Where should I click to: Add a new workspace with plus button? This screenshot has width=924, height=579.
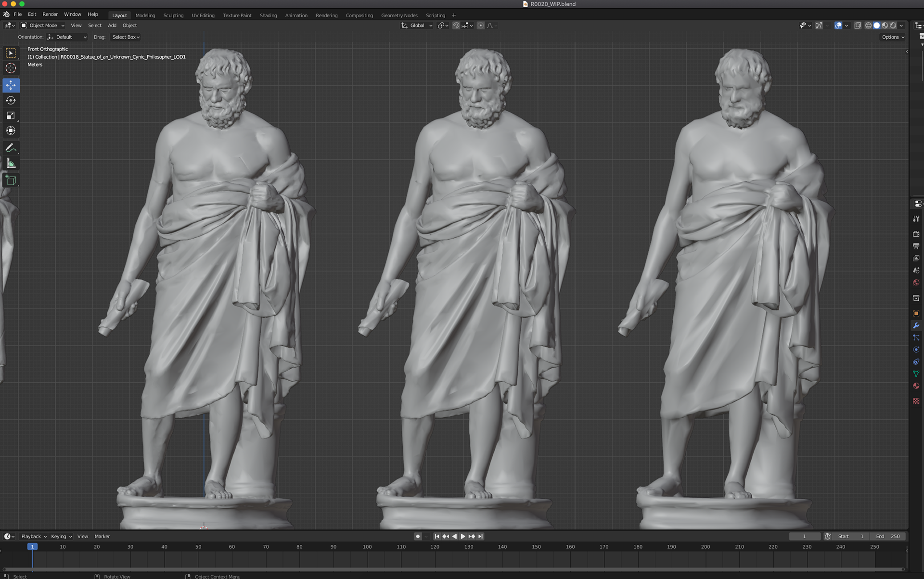click(453, 15)
